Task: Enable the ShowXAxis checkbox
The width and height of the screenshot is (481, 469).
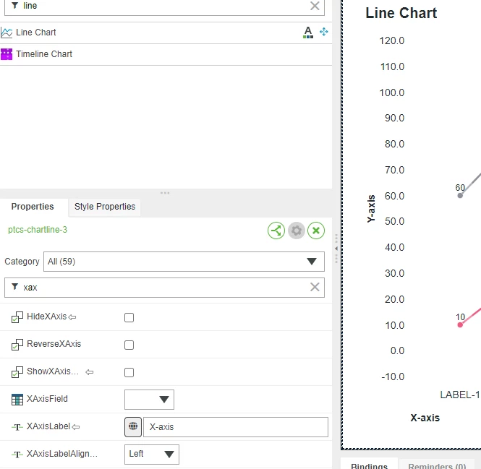Action: [x=129, y=372]
